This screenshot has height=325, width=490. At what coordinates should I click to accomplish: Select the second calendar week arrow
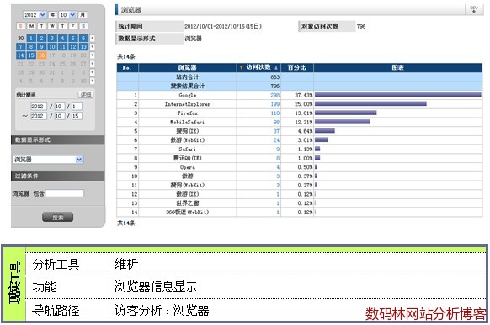pos(92,47)
